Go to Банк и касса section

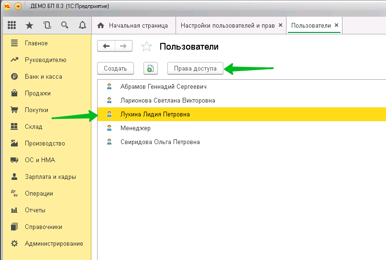[43, 76]
